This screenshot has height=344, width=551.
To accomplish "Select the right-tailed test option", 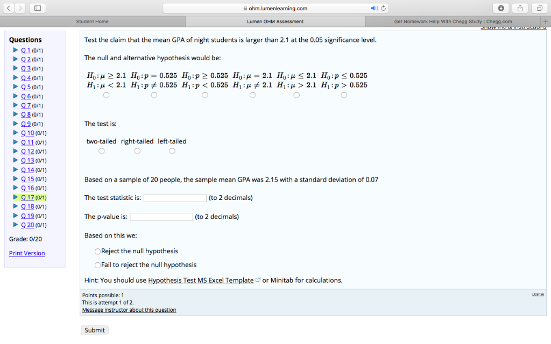I will (x=137, y=150).
